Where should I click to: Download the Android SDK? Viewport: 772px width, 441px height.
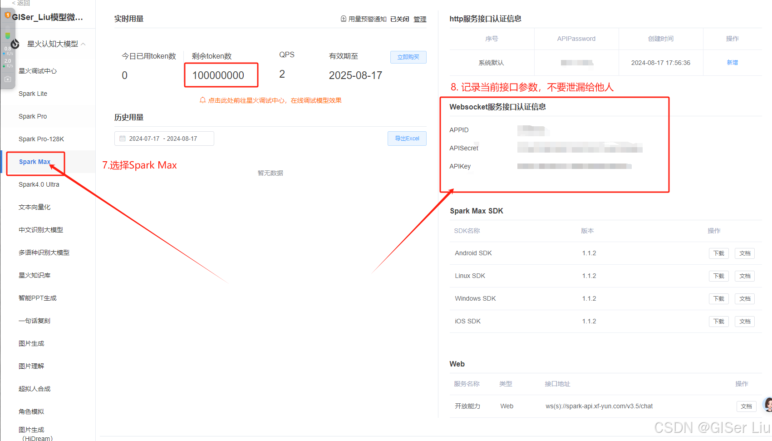pos(718,253)
